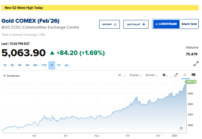Click the draw pencil tool icon
Screen dimensions: 202x139
click(x=176, y=75)
